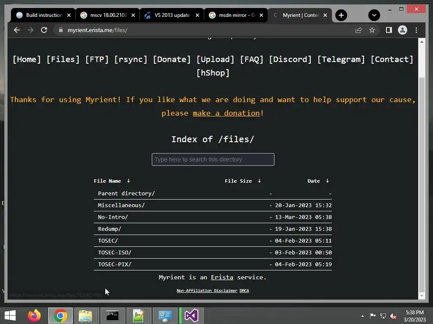Close the msdn mirror tab
Viewport: 433px width, 324px height.
point(261,15)
